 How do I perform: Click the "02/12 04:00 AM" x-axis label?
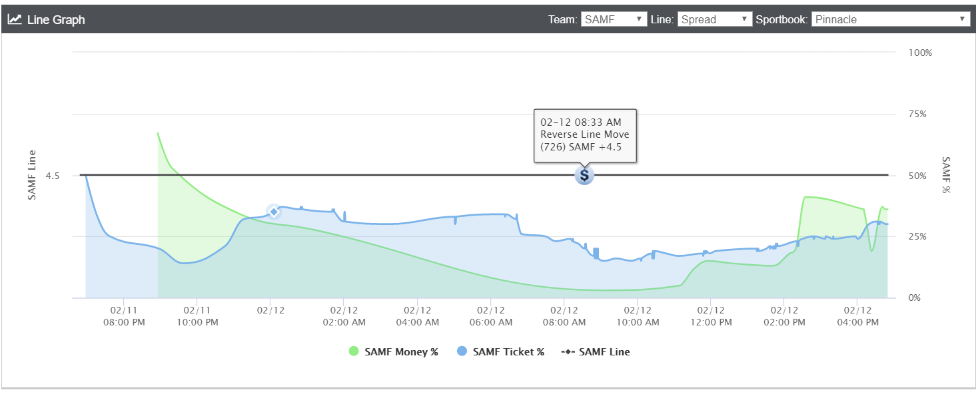tap(417, 316)
